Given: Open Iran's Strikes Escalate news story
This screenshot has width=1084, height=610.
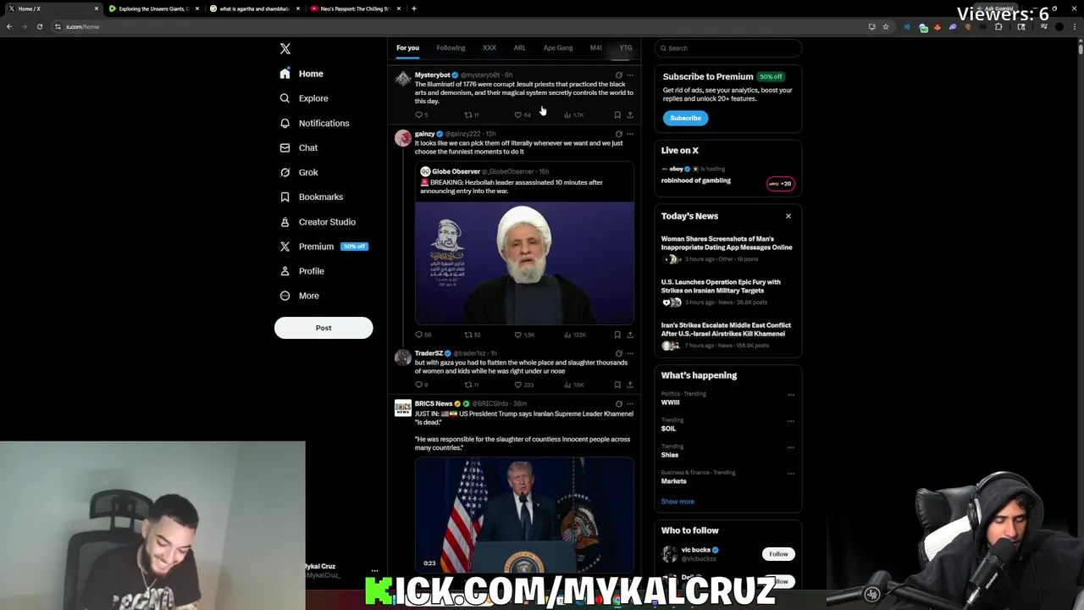Looking at the screenshot, I should (727, 335).
